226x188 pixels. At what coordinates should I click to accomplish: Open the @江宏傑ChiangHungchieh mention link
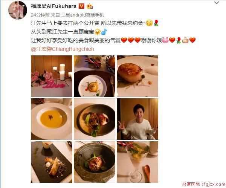63,49
